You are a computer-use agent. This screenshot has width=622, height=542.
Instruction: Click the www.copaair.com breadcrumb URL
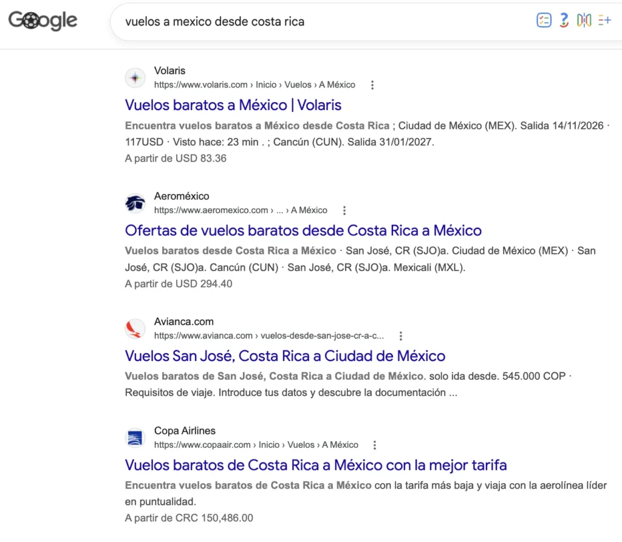(256, 445)
